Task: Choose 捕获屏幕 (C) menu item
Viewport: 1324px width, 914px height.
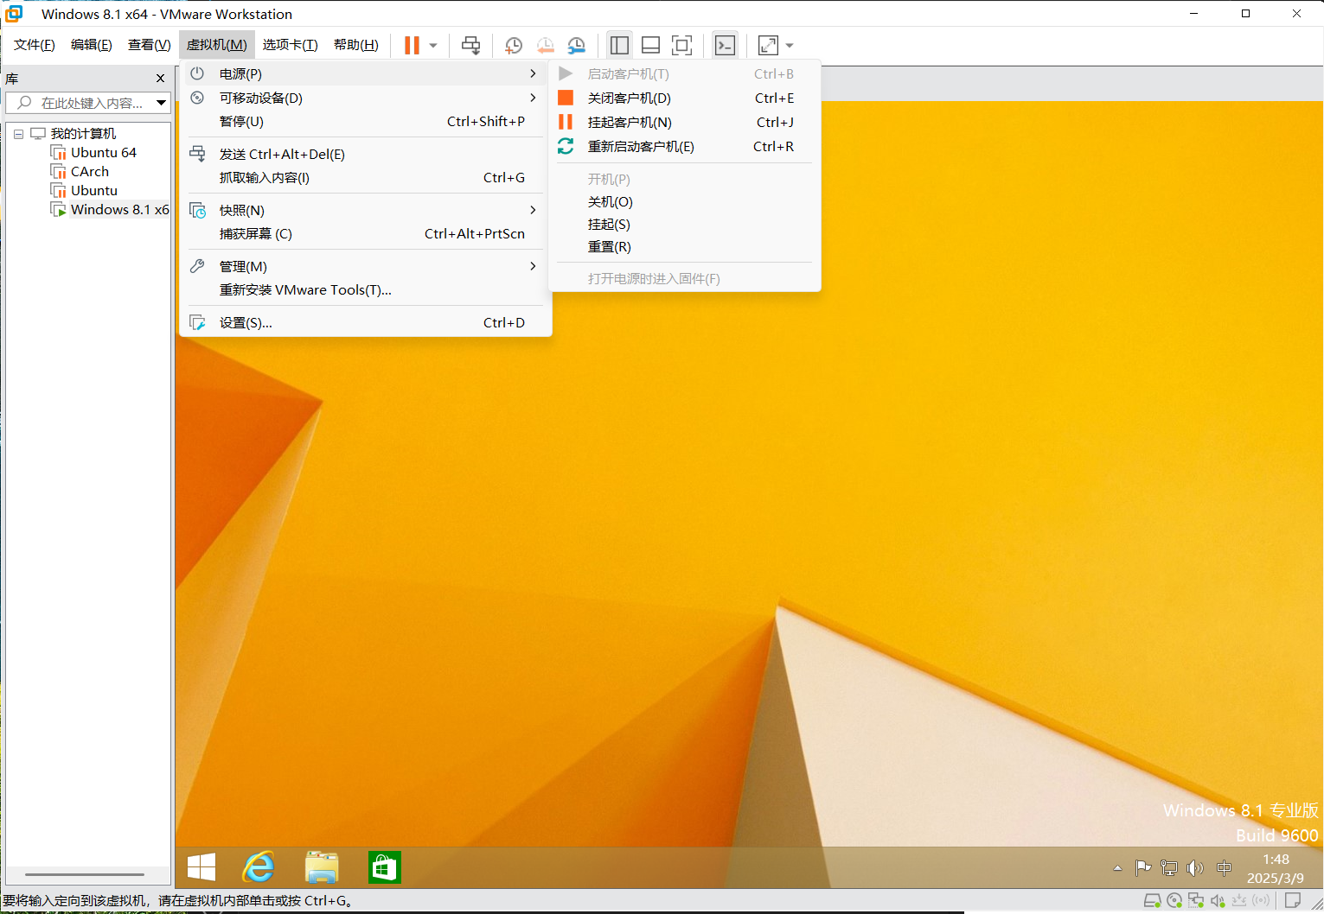Action: [x=365, y=233]
